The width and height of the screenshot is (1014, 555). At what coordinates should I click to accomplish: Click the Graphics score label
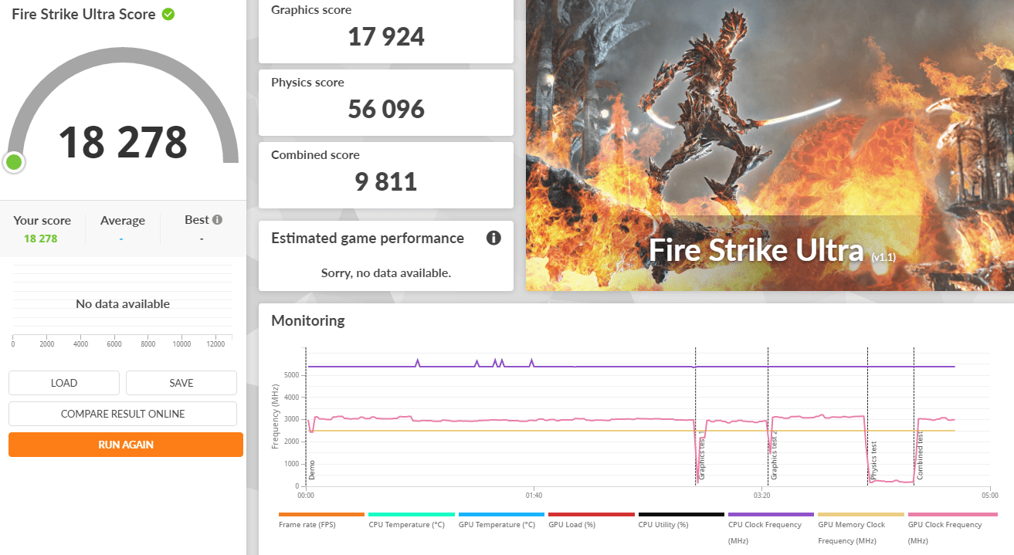(311, 10)
